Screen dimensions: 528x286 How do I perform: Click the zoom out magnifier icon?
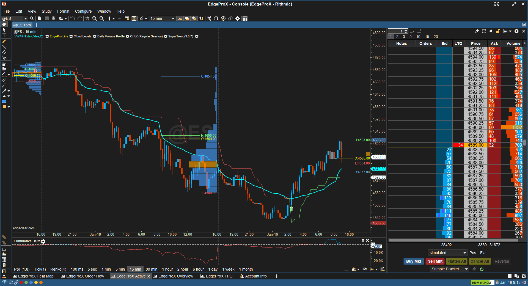[x=102, y=18]
